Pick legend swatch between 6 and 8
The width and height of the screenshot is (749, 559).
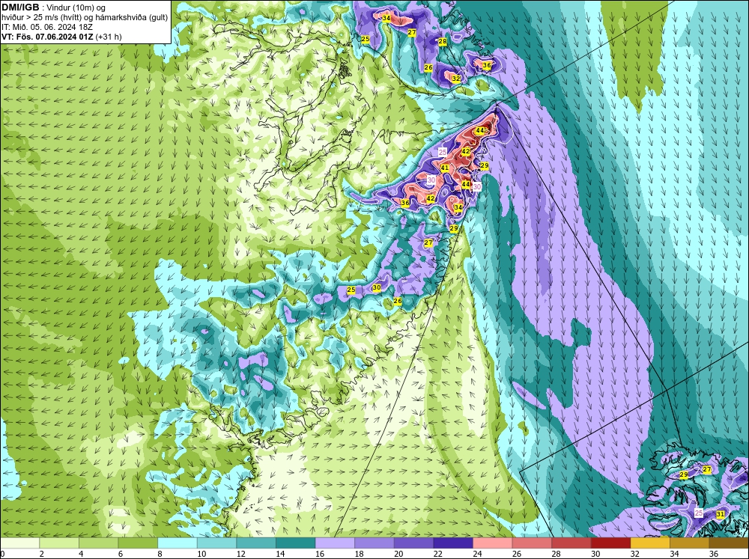tap(138, 543)
